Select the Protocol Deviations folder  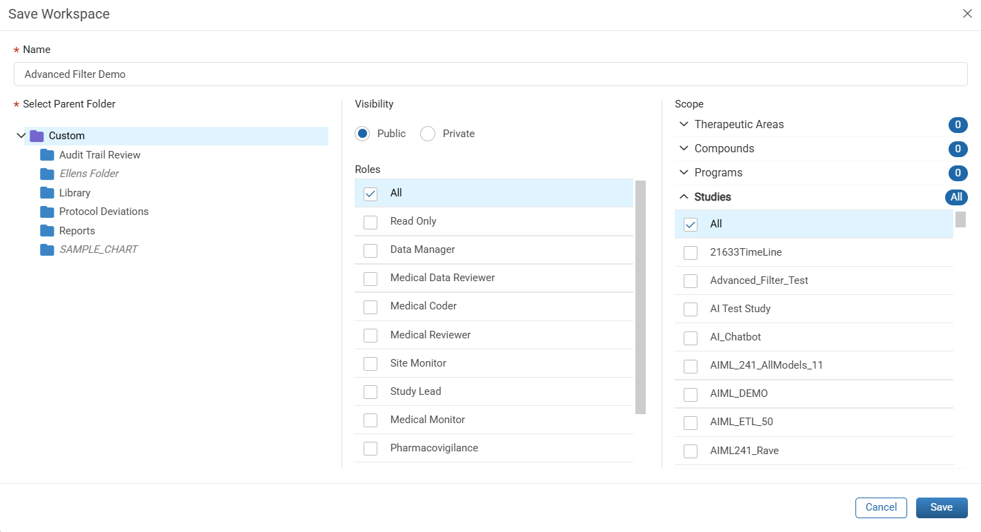(x=104, y=212)
